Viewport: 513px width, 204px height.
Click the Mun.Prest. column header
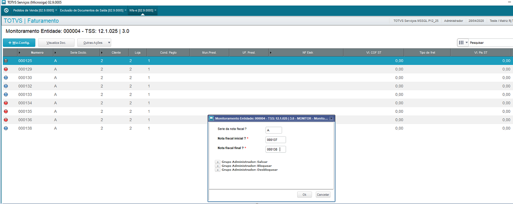209,53
